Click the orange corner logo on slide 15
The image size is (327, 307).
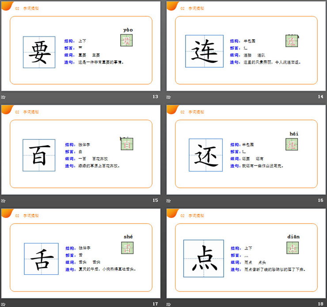(x=7, y=109)
